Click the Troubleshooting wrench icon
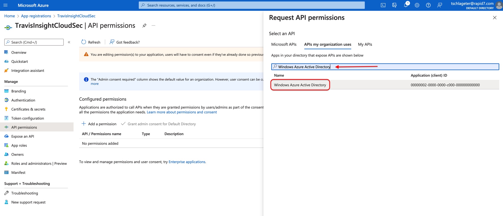Image resolution: width=503 pixels, height=216 pixels. click(x=6, y=193)
